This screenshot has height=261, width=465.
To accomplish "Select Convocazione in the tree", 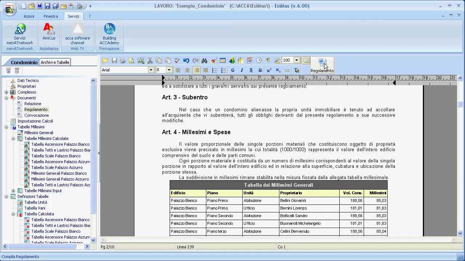I will (x=36, y=115).
